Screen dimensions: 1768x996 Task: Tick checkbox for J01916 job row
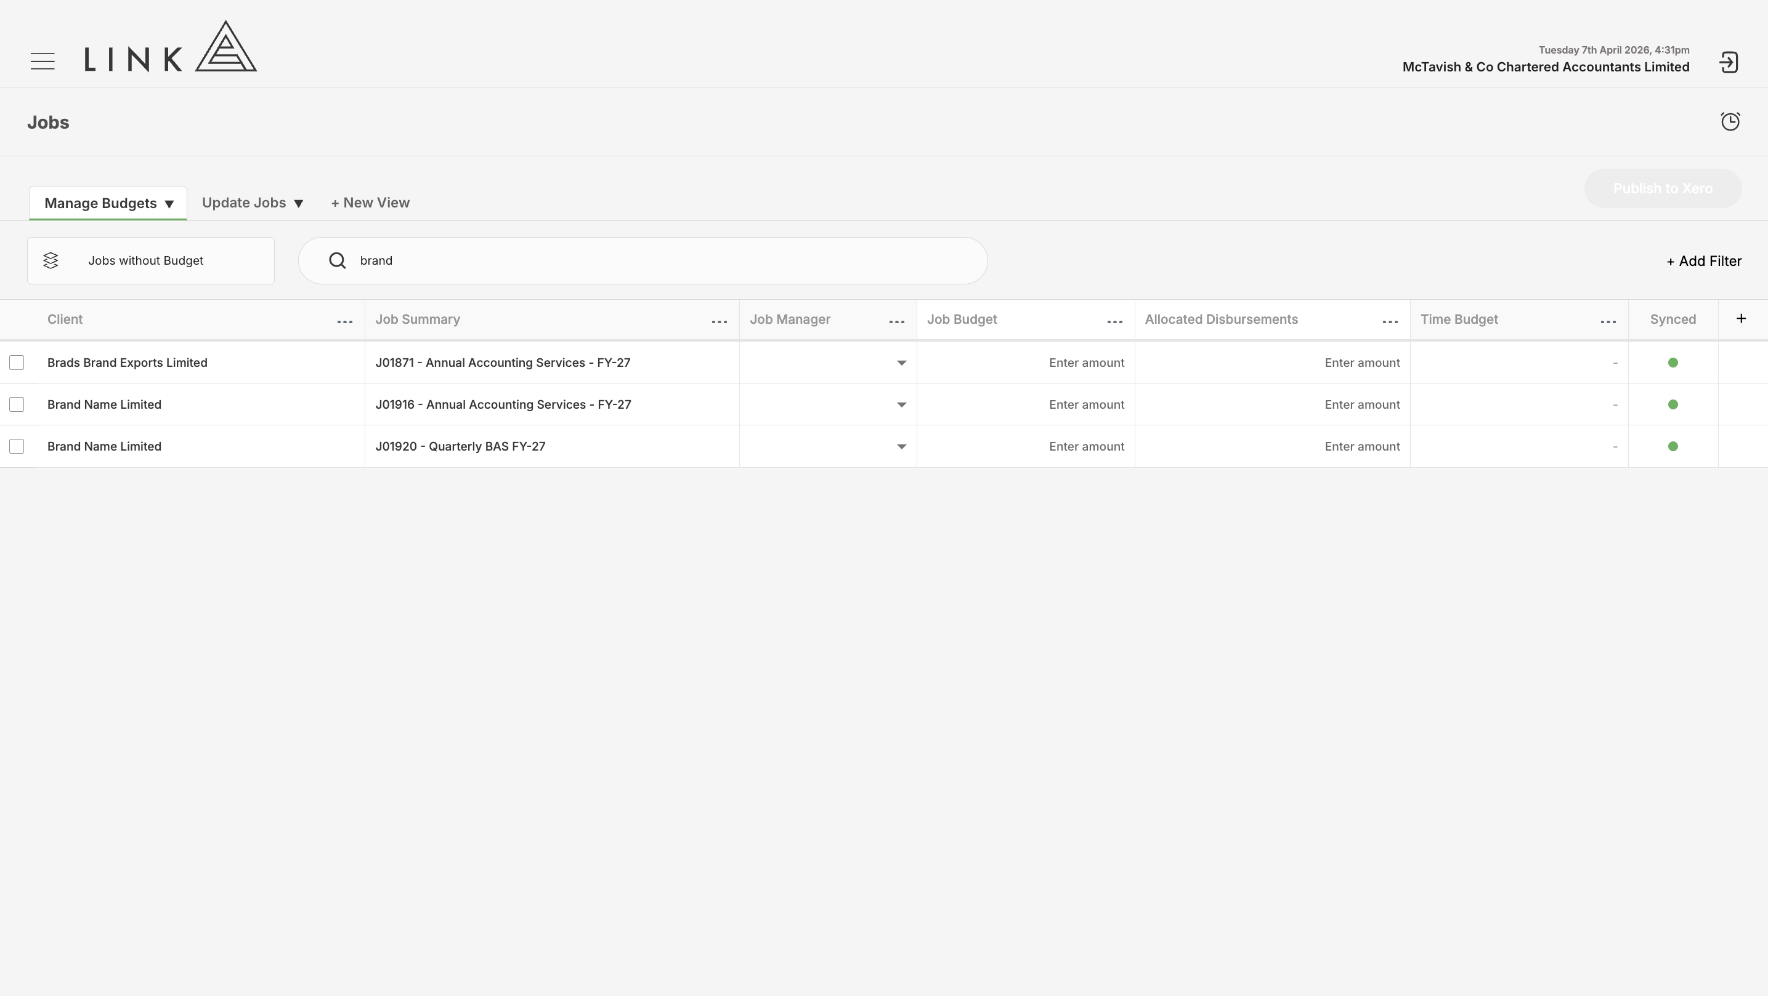point(17,404)
